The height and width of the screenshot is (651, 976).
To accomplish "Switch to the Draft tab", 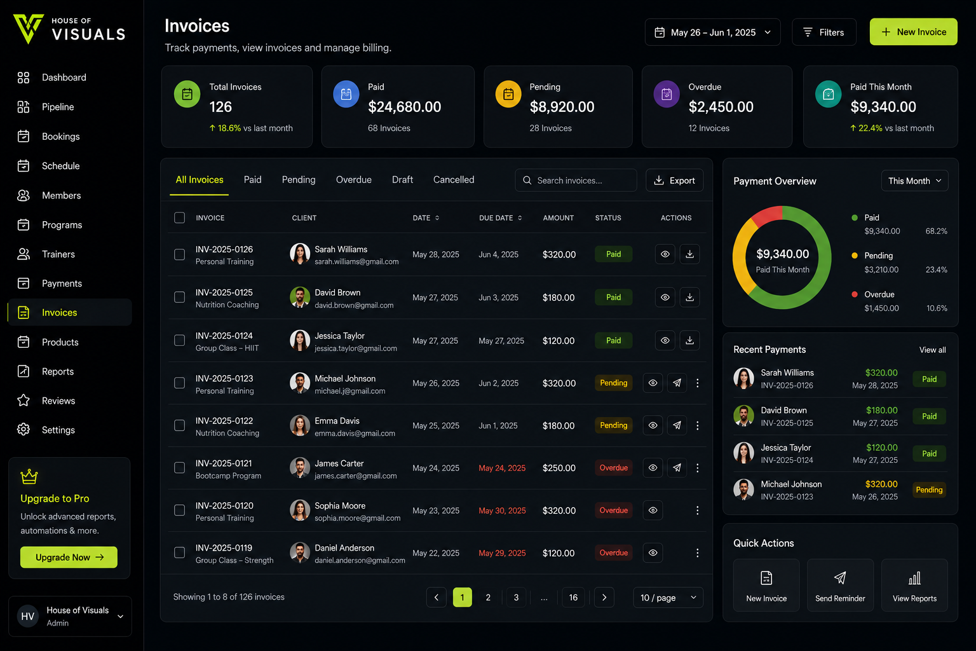I will pos(402,180).
